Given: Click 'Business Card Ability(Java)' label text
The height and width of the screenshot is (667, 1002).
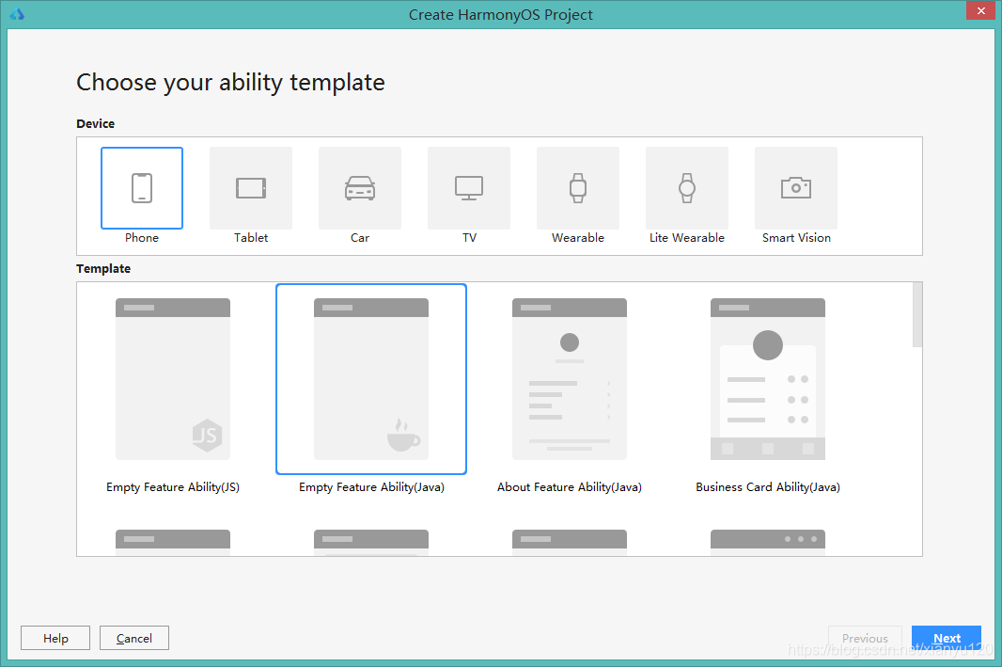Looking at the screenshot, I should (x=768, y=487).
